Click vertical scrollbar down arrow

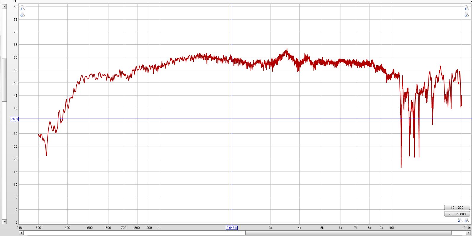[x=4, y=222]
